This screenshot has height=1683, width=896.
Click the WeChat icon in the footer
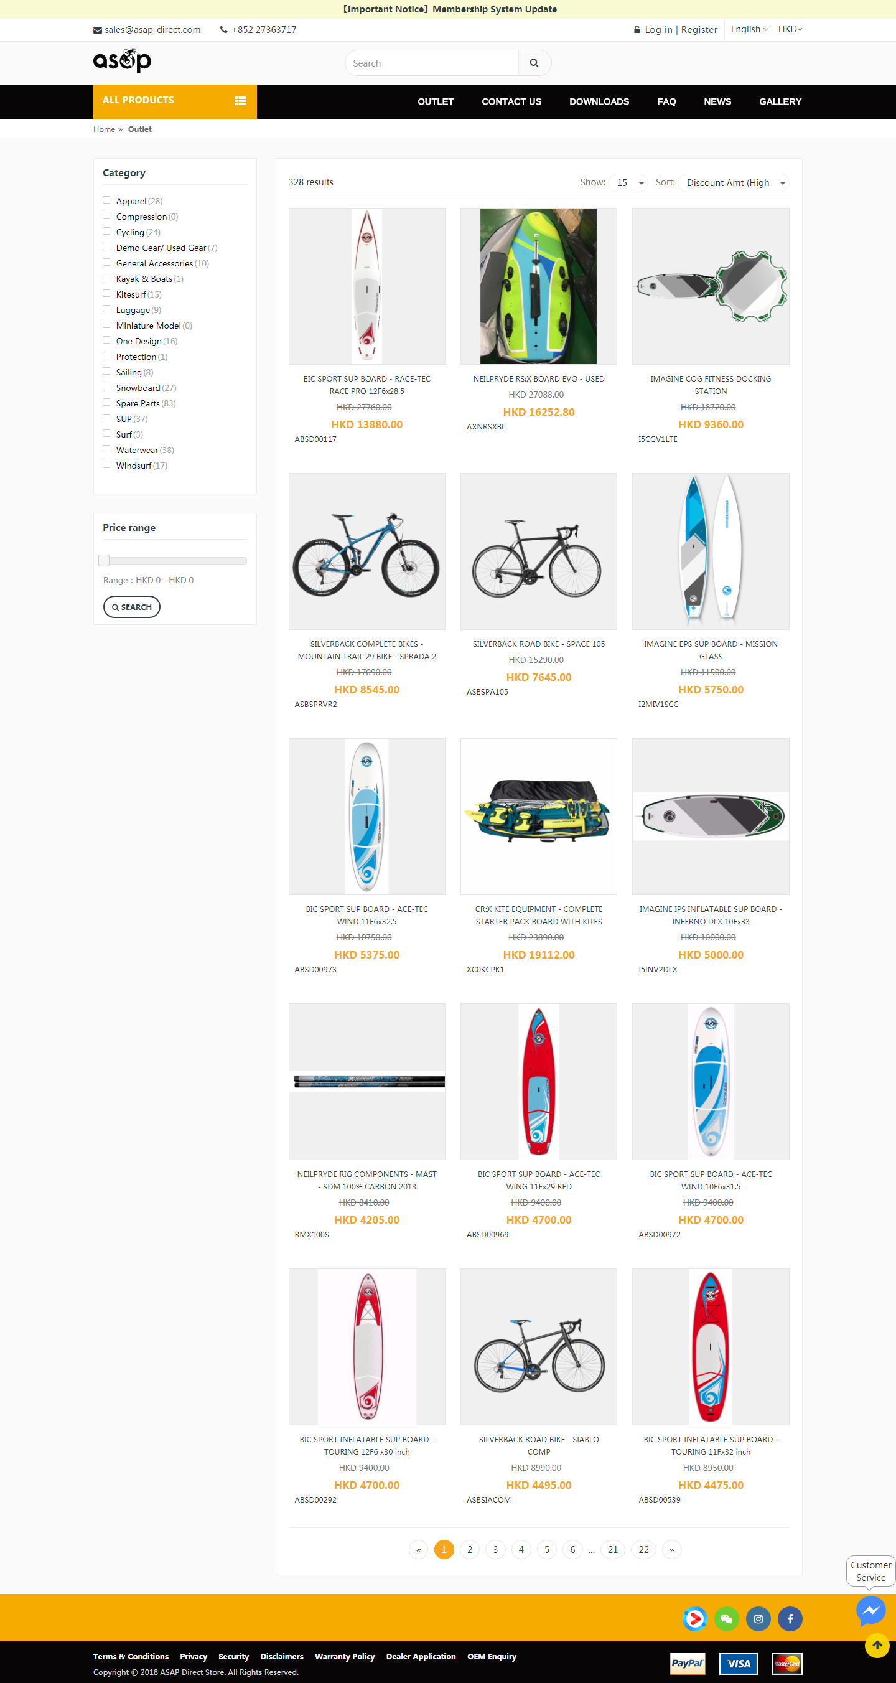click(726, 1618)
